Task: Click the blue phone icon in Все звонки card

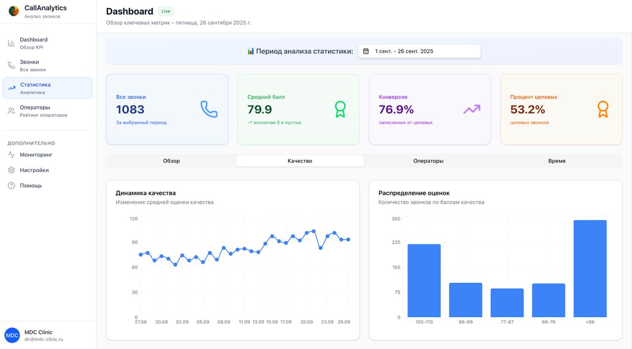Action: [209, 109]
